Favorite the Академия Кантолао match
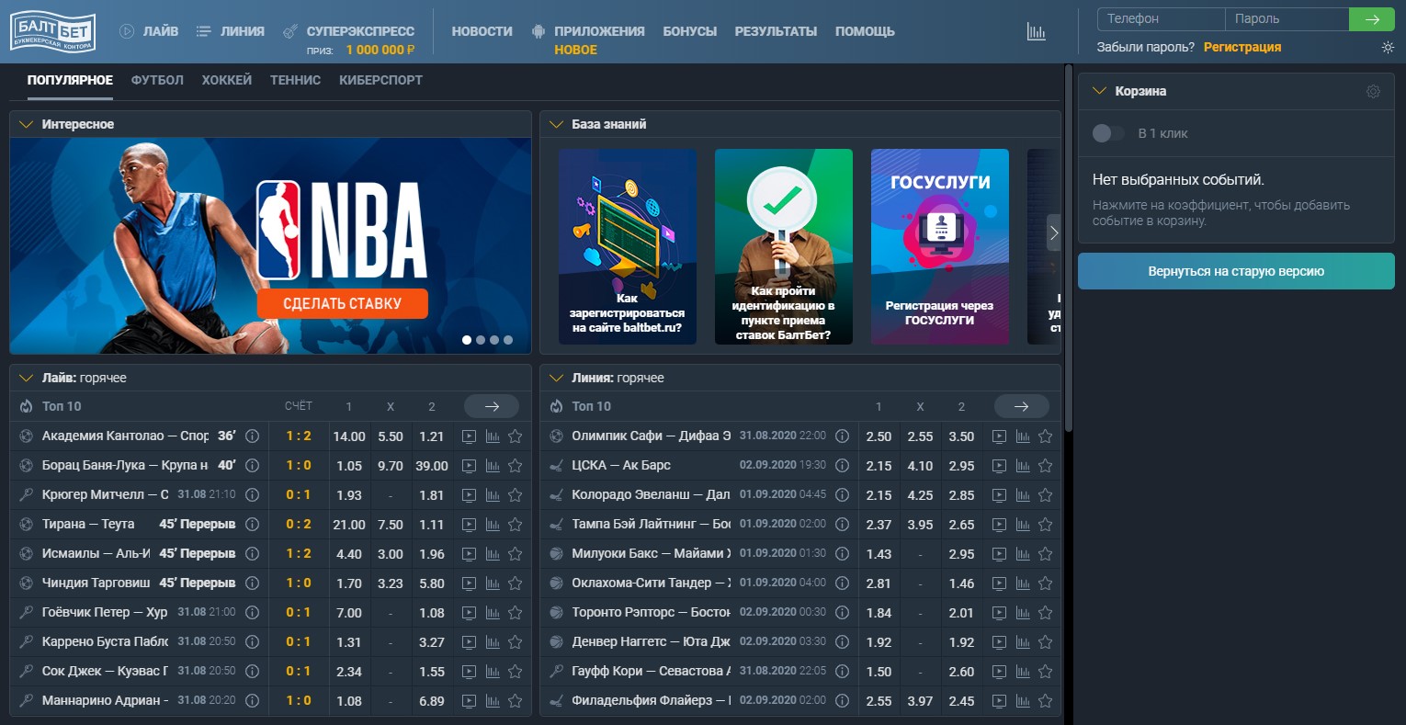Viewport: 1406px width, 725px height. [x=516, y=436]
